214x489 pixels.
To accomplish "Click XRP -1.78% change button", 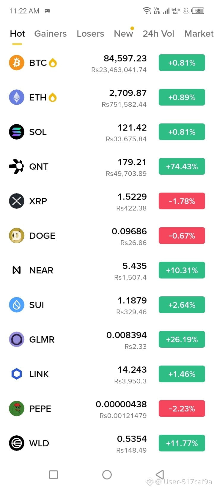I will pos(182,201).
